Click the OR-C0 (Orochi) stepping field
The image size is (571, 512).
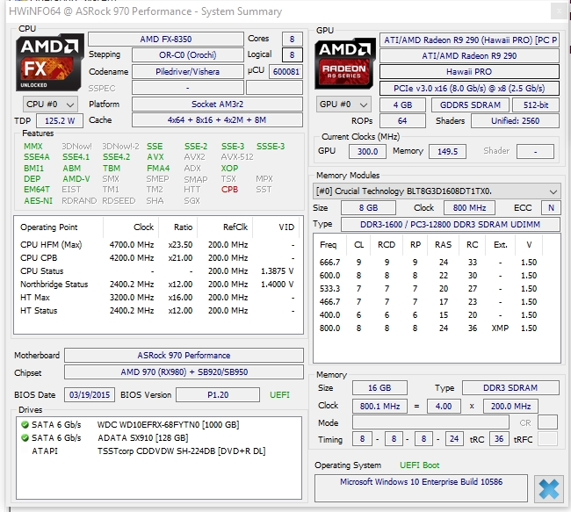(187, 55)
